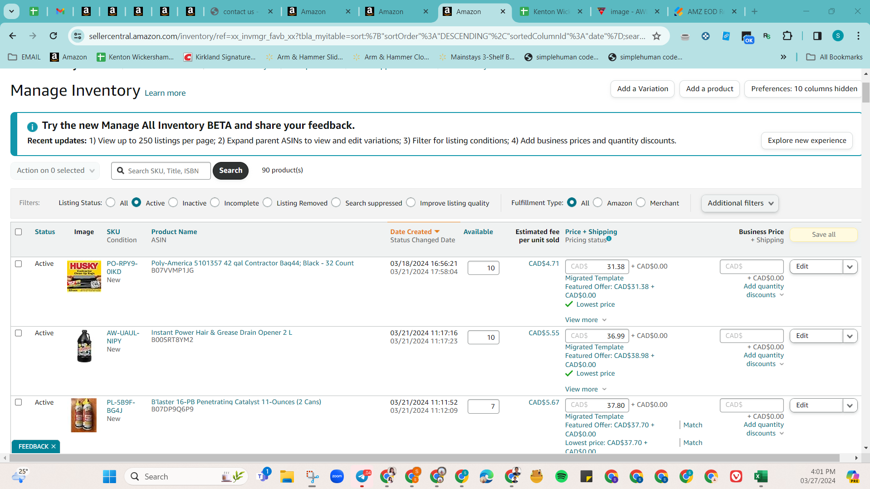Expand View more under Poly-America pricing
This screenshot has width=870, height=489.
coord(586,320)
